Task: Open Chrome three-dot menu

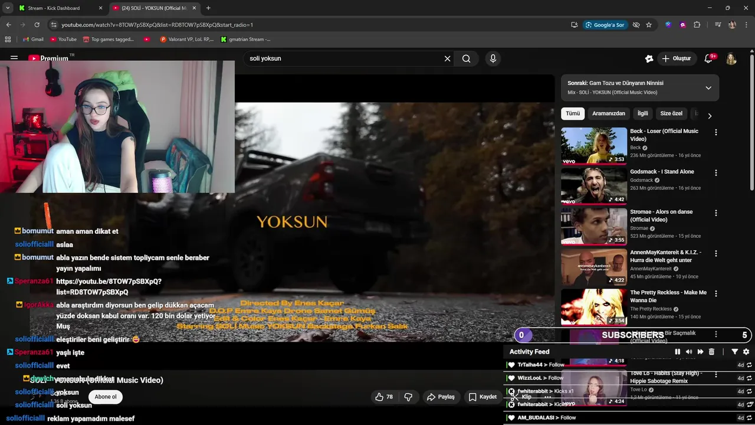Action: pyautogui.click(x=746, y=25)
